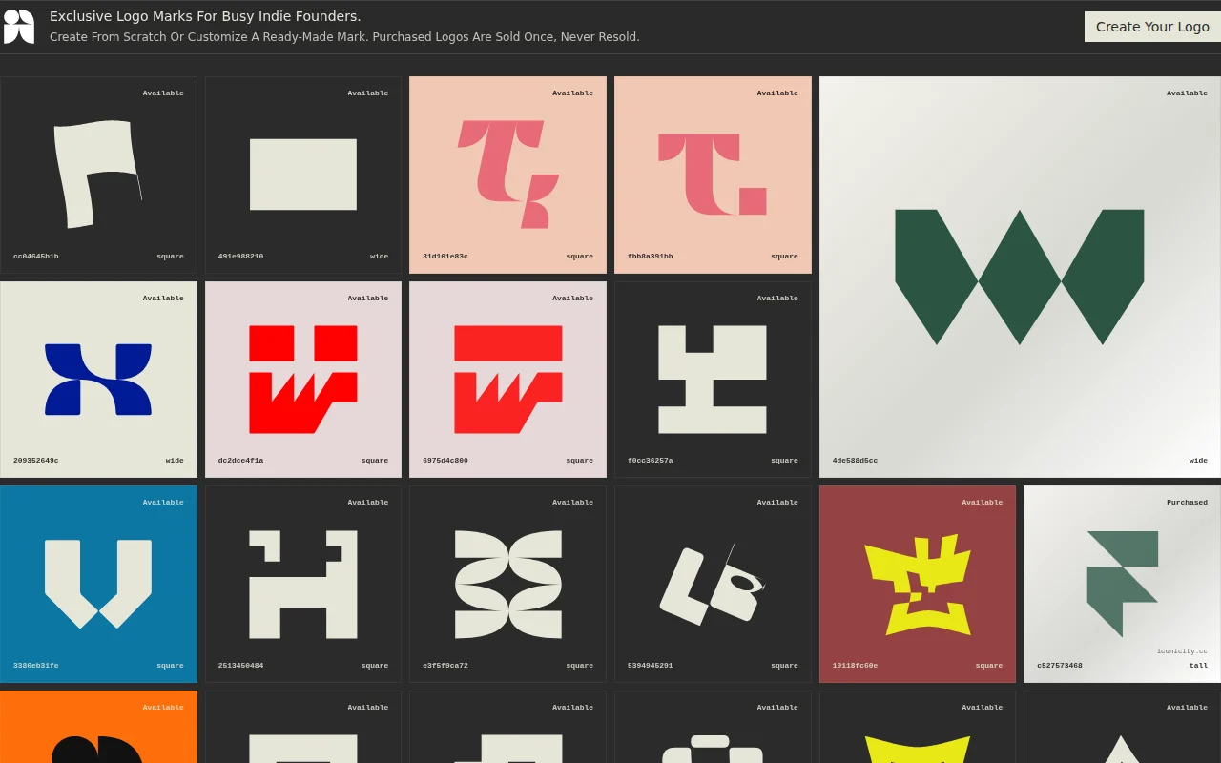The image size is (1221, 763).
Task: Click logo ID e3f5f9ca72
Action: coord(445,666)
